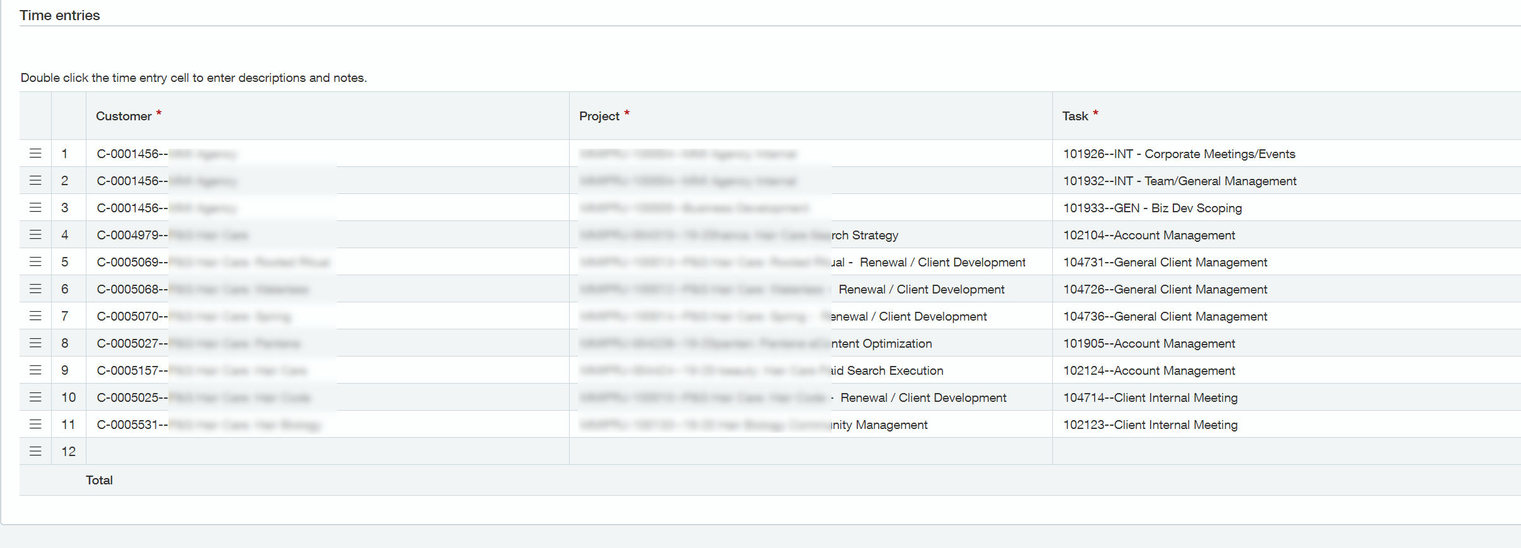Click the Time entries section heading
Viewport: 1521px width, 548px height.
click(60, 15)
